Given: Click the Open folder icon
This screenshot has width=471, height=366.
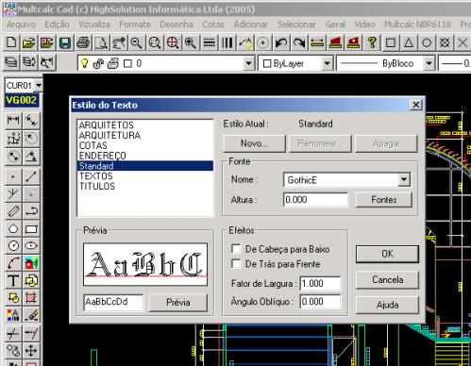Looking at the screenshot, I should [x=29, y=42].
